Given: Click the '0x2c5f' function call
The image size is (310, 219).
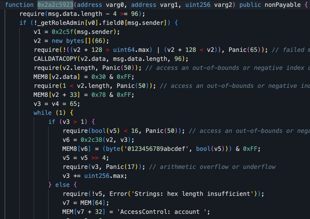Looking at the screenshot, I should (62, 32).
